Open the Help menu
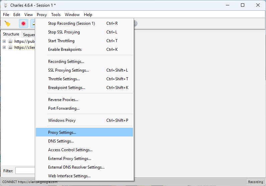Image resolution: width=266 pixels, height=186 pixels. [88, 15]
